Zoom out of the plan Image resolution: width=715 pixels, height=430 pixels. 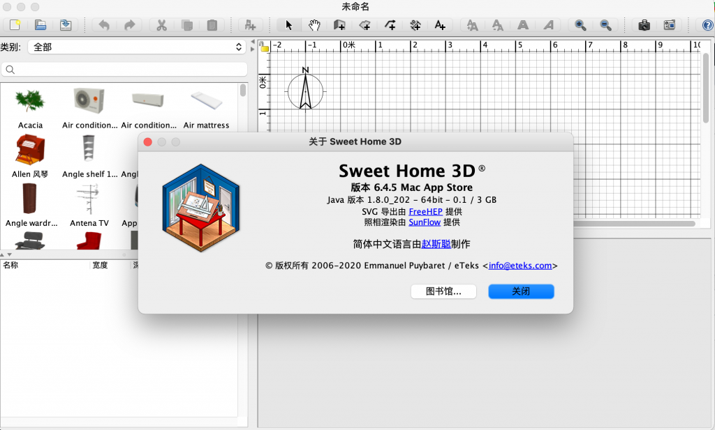pyautogui.click(x=605, y=25)
